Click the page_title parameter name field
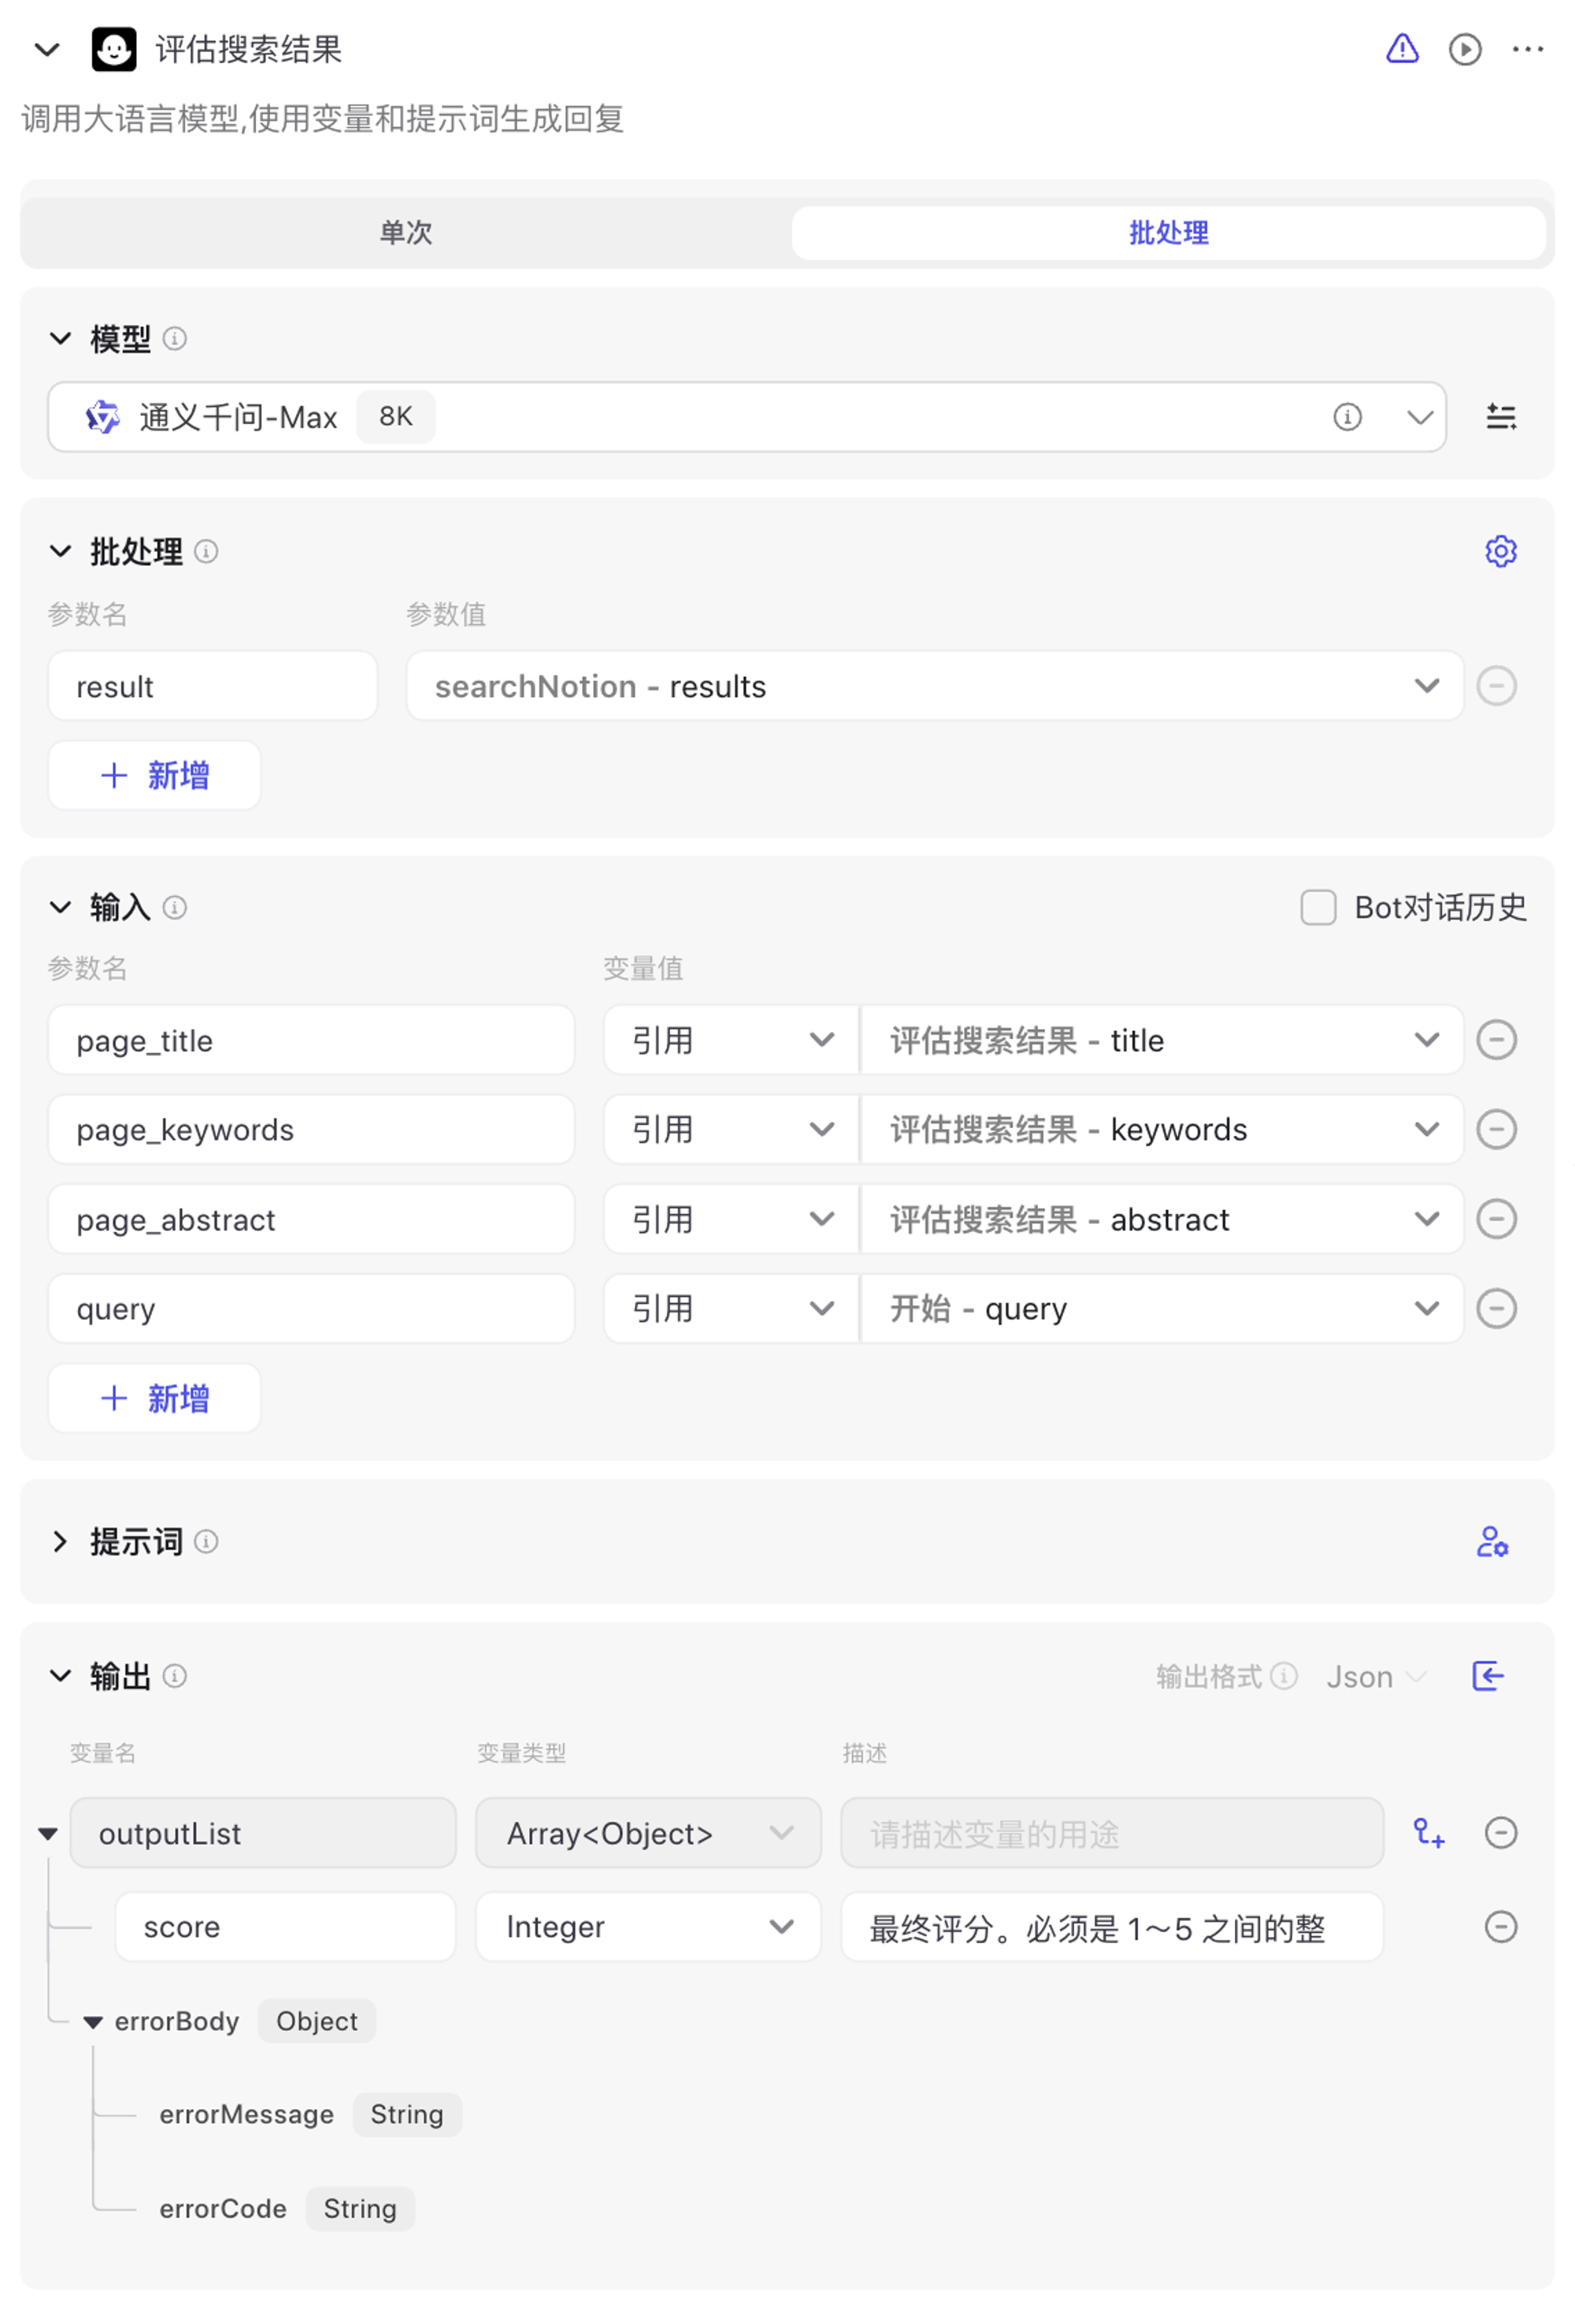Viewport: 1575px width, 2324px height. [311, 1041]
